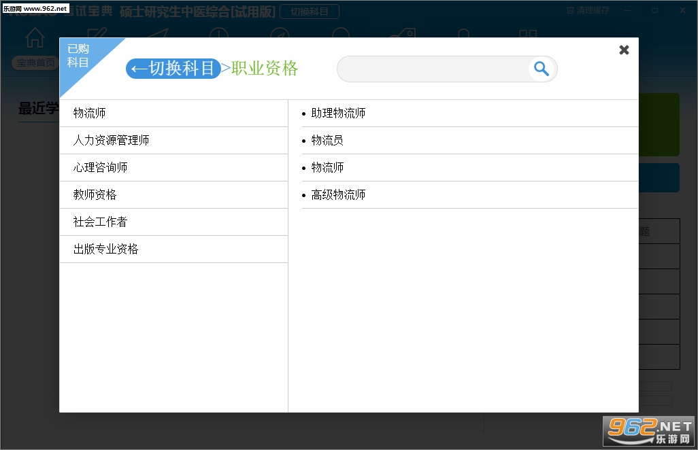
Task: Click 切换科目 button in title bar
Action: click(310, 12)
